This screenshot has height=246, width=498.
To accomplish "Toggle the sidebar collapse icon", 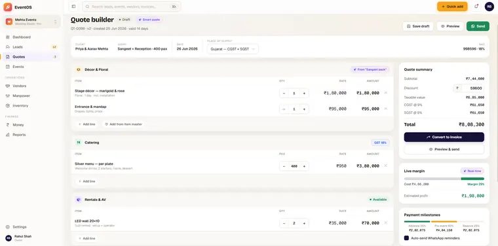I will tap(73, 7).
